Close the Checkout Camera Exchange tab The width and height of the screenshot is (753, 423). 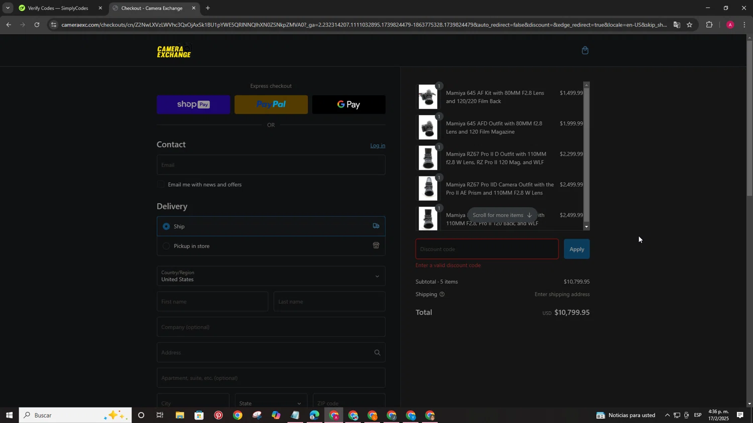(194, 8)
